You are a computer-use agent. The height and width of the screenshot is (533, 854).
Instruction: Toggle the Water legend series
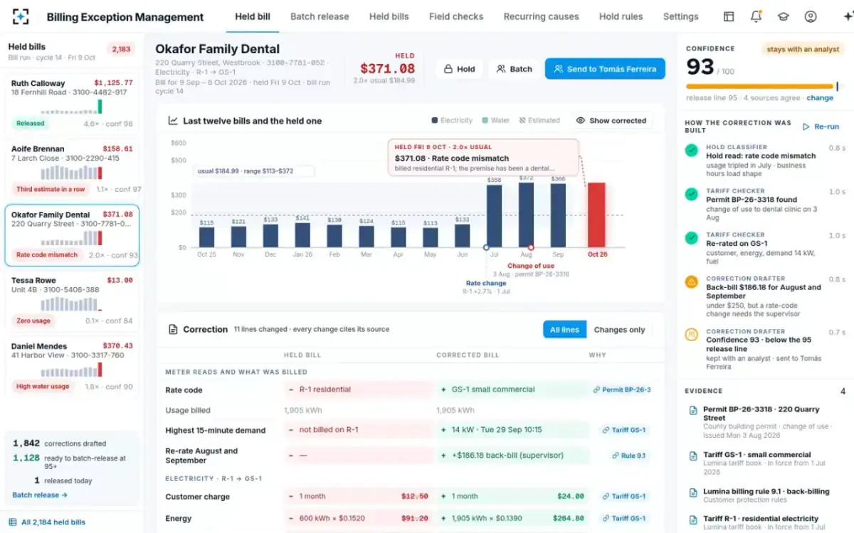pyautogui.click(x=496, y=121)
